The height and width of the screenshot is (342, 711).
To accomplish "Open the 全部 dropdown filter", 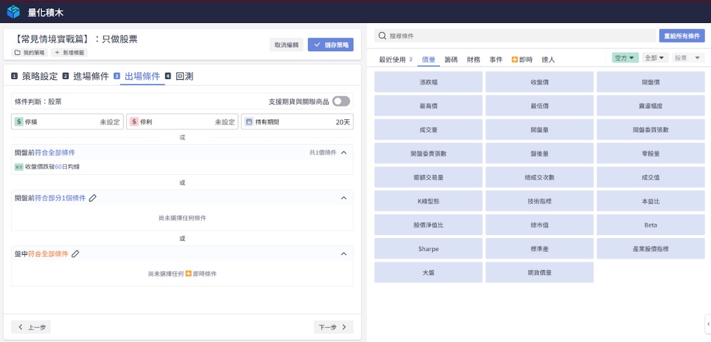I will coord(655,58).
